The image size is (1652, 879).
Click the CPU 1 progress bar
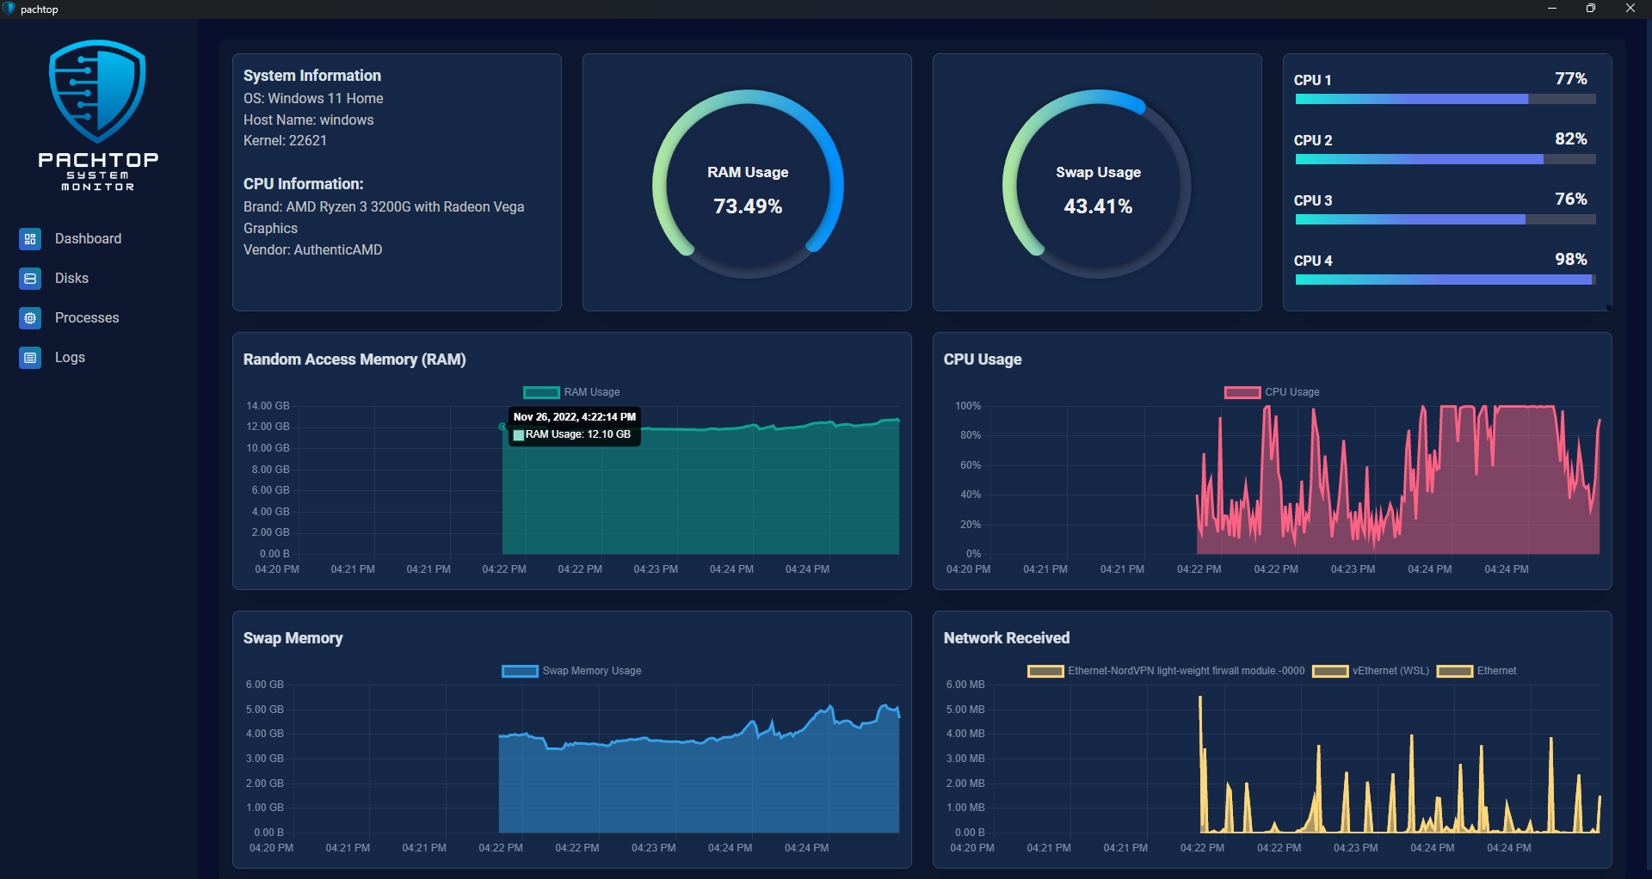pos(1445,99)
